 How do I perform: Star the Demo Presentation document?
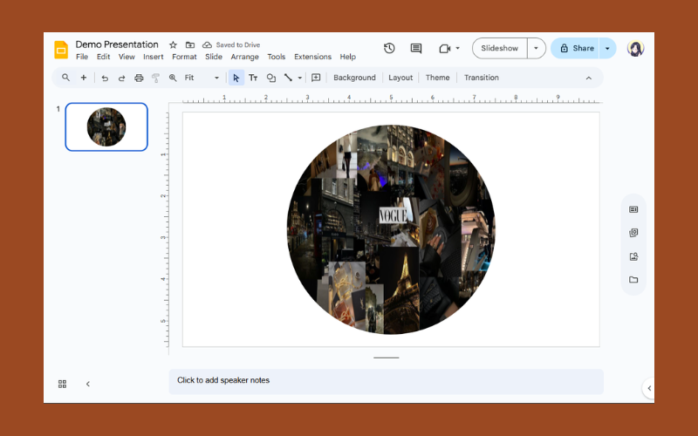pyautogui.click(x=173, y=45)
